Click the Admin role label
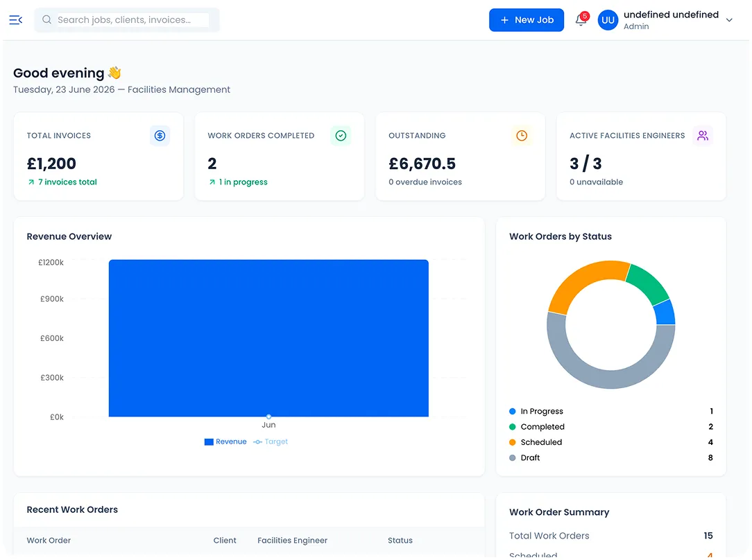The width and height of the screenshot is (752, 560). pos(636,27)
